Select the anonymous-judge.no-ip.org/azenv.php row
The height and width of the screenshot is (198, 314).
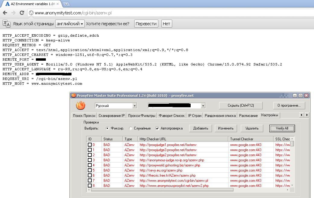point(172,160)
